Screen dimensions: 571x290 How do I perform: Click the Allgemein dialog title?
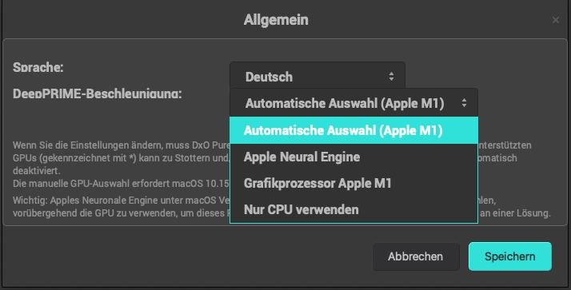tap(276, 20)
